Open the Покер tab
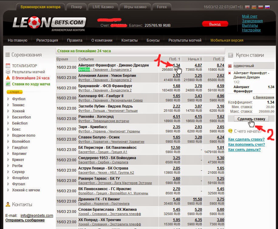This screenshot has width=278, height=229. 77,7
